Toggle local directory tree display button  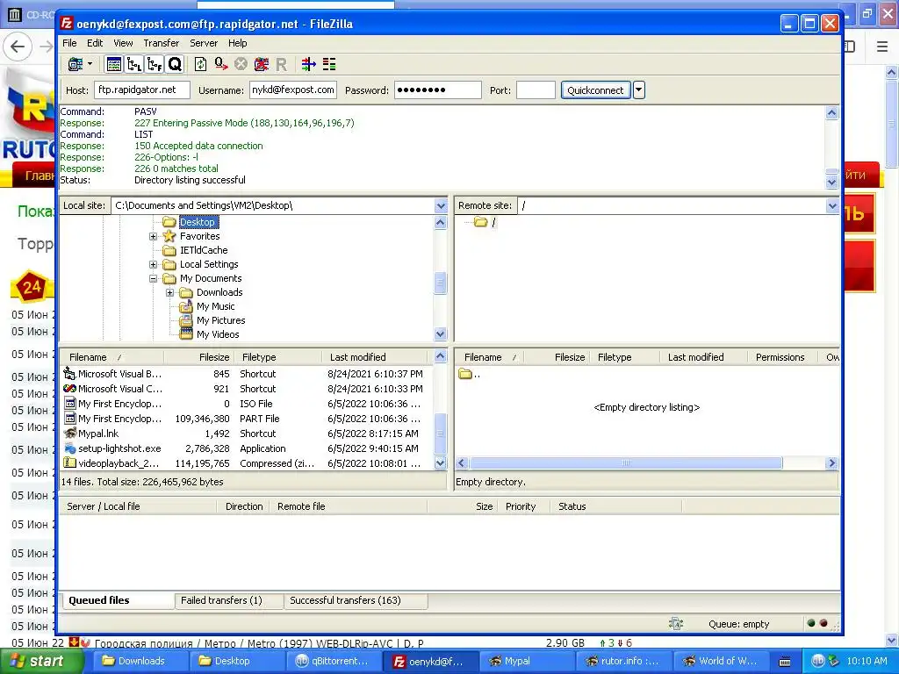click(134, 64)
